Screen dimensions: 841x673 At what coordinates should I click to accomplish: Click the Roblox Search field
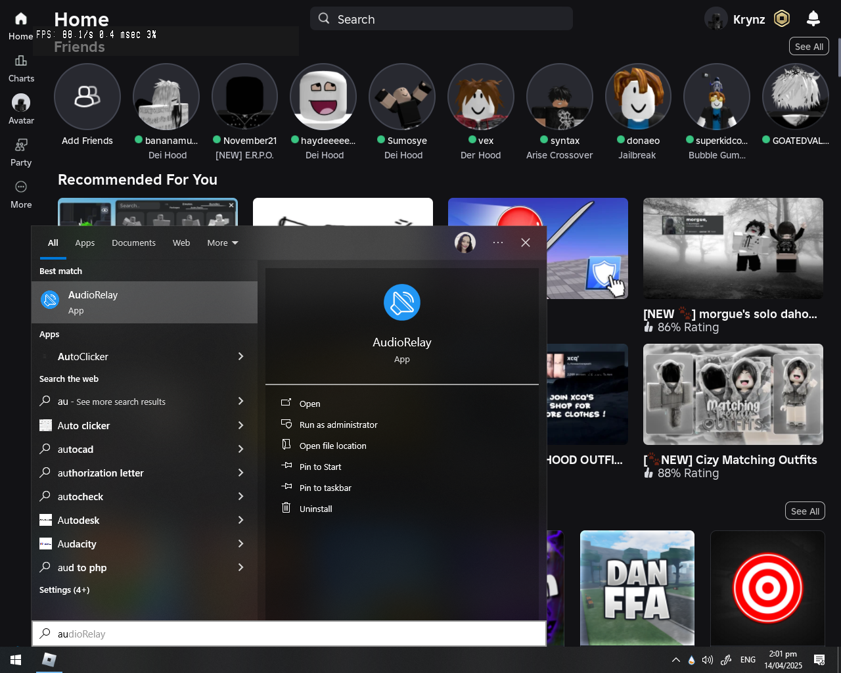coord(442,19)
